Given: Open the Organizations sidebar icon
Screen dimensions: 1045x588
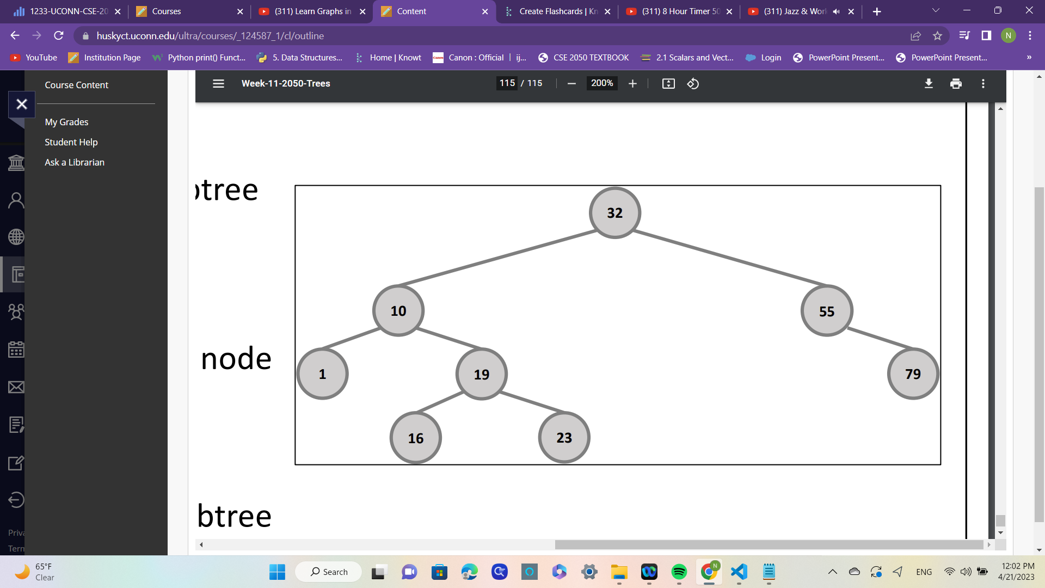Looking at the screenshot, I should [x=16, y=312].
